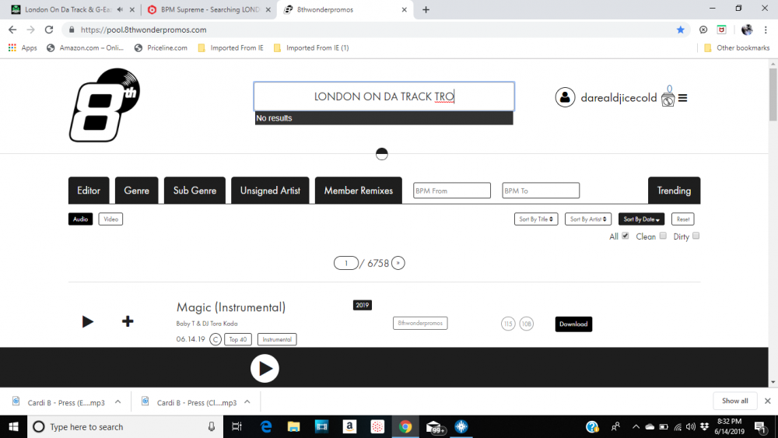Screen dimensions: 778x438
Task: Download the Magic (Instrumental) track
Action: pos(573,324)
